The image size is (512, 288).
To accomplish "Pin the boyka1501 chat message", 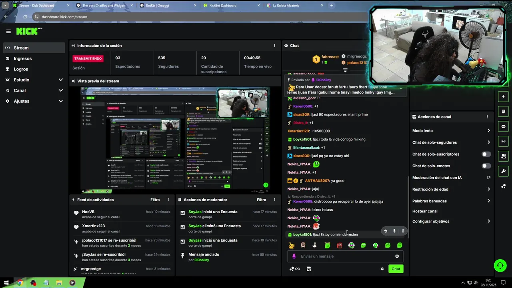I will (x=394, y=231).
